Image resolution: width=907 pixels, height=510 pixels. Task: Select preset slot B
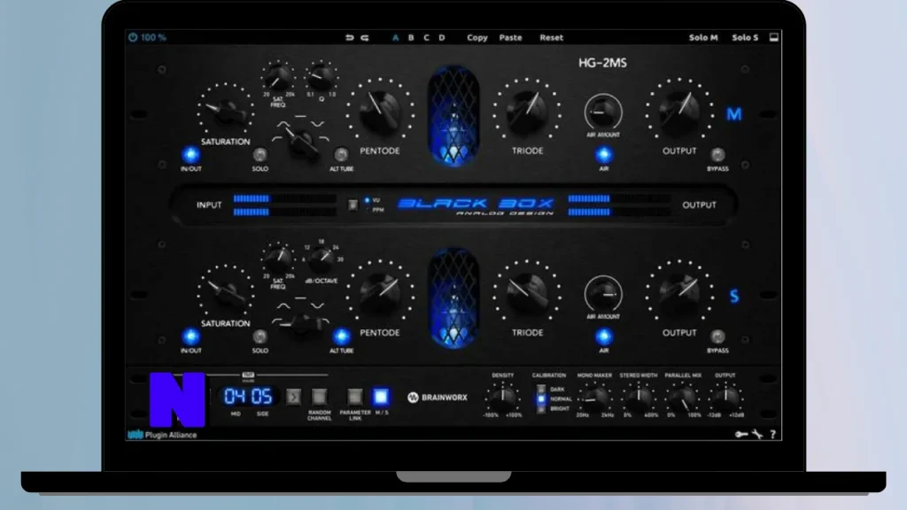click(x=411, y=37)
